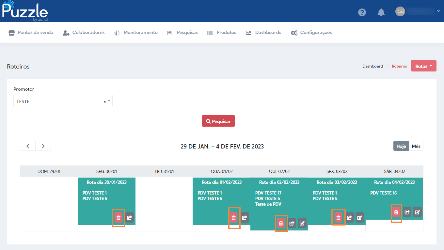Open Pesquisas menu

182,33
